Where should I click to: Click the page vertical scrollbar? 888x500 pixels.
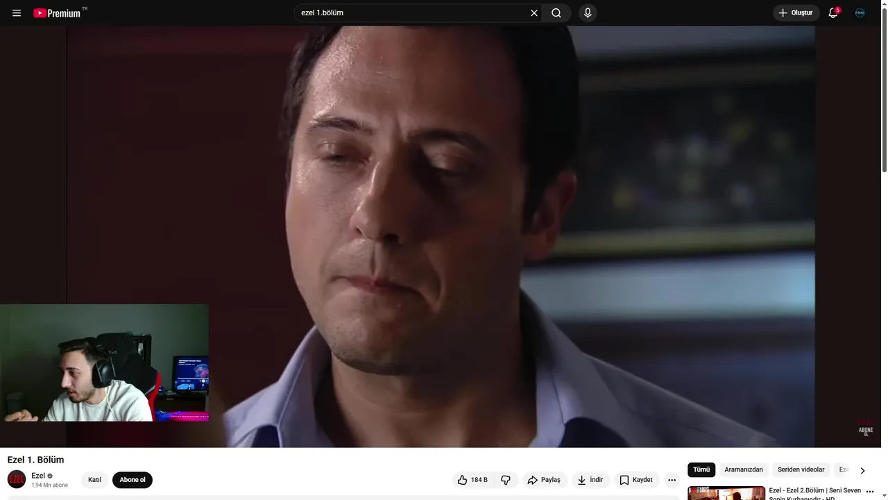coord(884,90)
